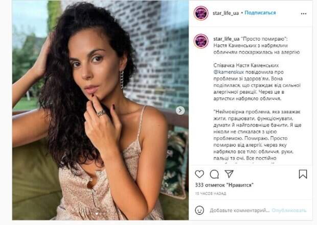Click the Опубликовать post button
Viewport: 317px width, 225px height.
[289, 211]
